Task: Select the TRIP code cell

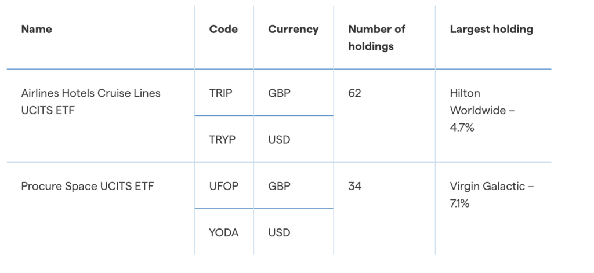Action: tap(220, 93)
